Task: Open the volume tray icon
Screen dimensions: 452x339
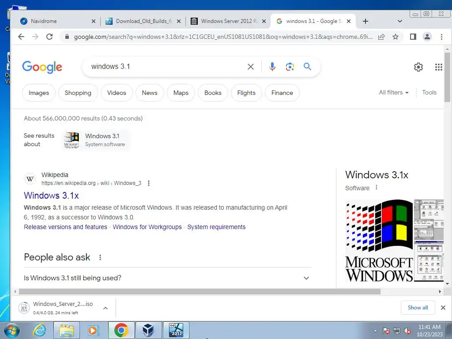Action: [x=407, y=331]
